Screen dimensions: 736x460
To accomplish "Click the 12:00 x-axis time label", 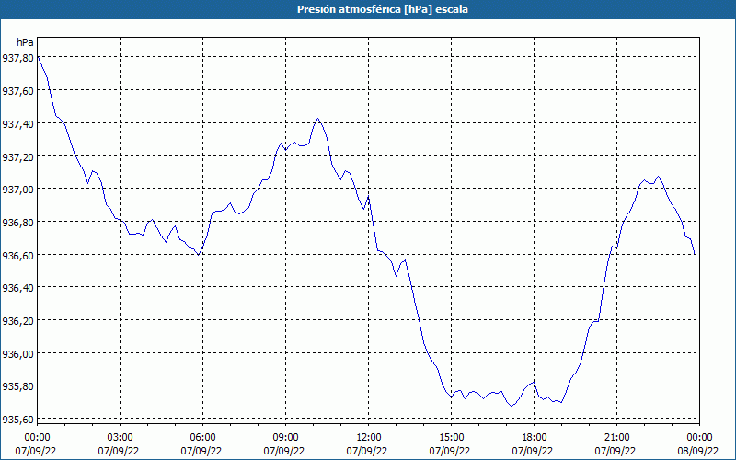I will (369, 438).
